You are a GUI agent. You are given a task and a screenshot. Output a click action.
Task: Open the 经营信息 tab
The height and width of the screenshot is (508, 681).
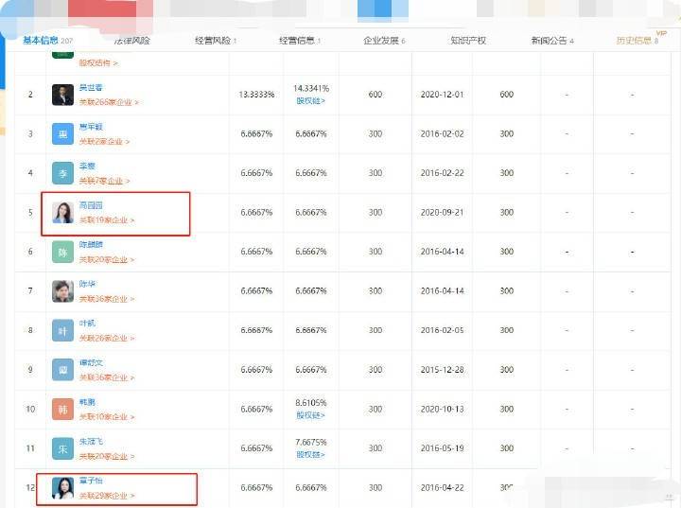pos(299,41)
